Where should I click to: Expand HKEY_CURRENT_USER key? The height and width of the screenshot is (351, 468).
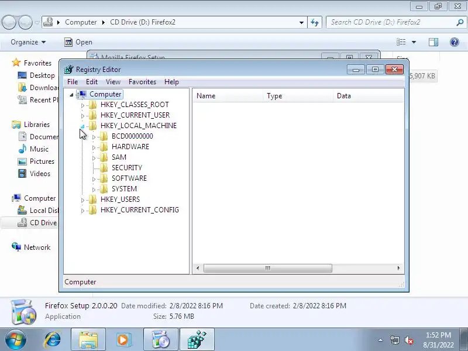82,115
